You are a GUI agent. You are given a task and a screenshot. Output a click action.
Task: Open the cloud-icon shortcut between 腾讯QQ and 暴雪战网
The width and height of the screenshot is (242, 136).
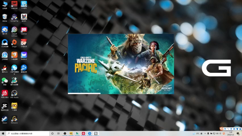coord(14,70)
